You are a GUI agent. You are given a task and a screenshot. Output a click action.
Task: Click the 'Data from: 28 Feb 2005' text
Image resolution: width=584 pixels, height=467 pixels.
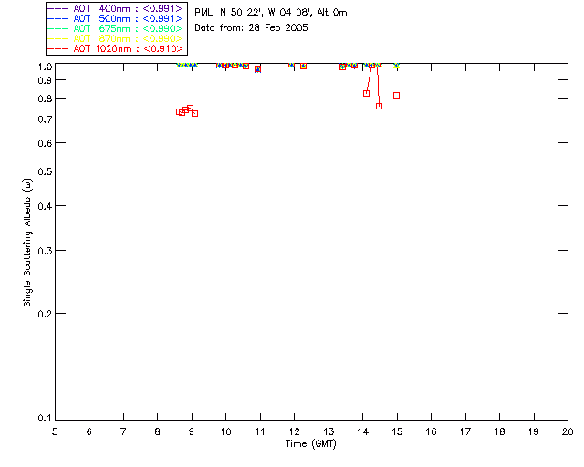pyautogui.click(x=251, y=28)
